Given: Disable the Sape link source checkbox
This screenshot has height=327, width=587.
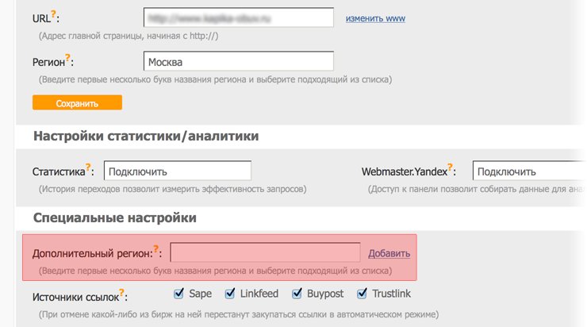Looking at the screenshot, I should coord(179,294).
